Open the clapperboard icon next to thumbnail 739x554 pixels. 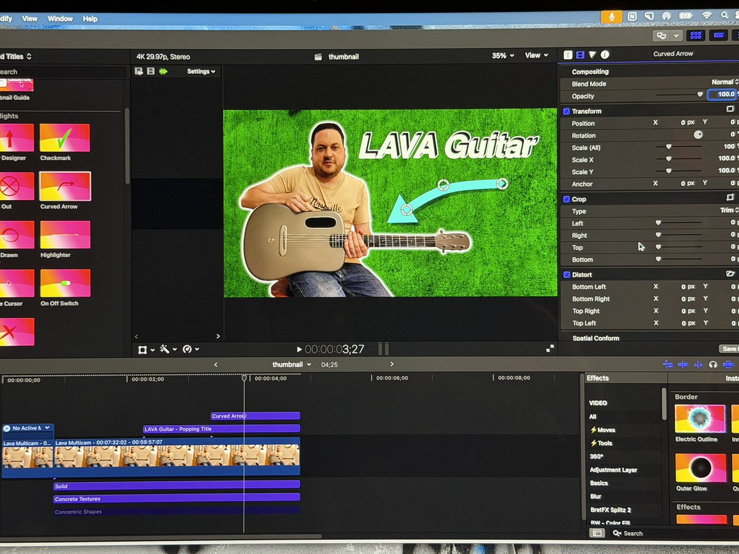pos(318,57)
